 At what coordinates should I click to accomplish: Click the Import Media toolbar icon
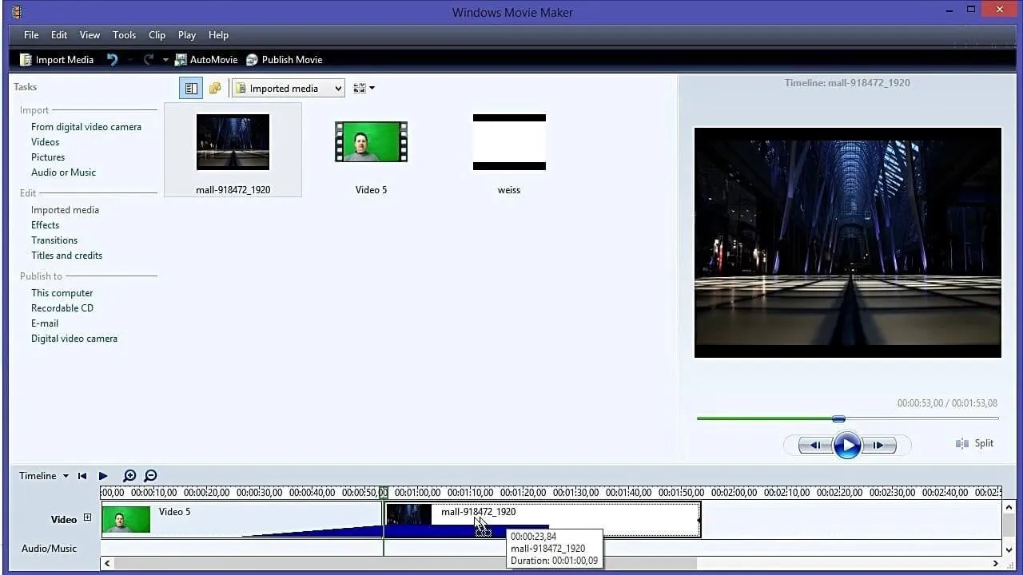(26, 60)
